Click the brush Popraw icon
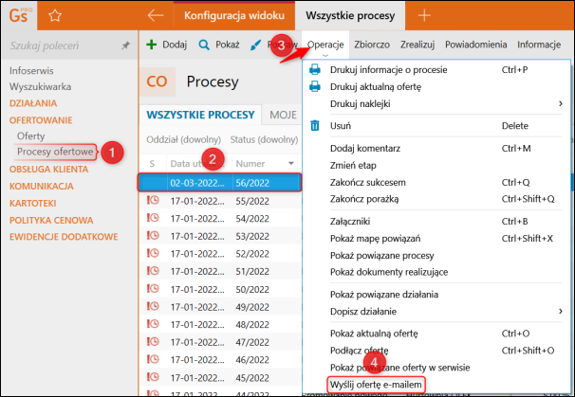The height and width of the screenshot is (397, 575). [x=255, y=45]
